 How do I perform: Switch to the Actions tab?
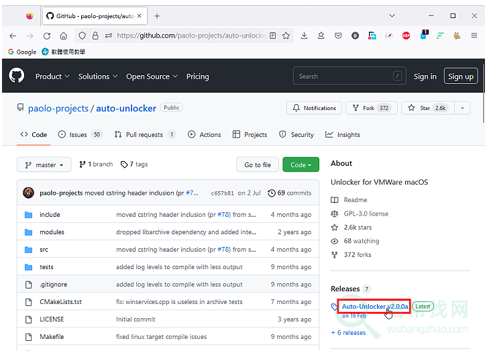coord(205,135)
